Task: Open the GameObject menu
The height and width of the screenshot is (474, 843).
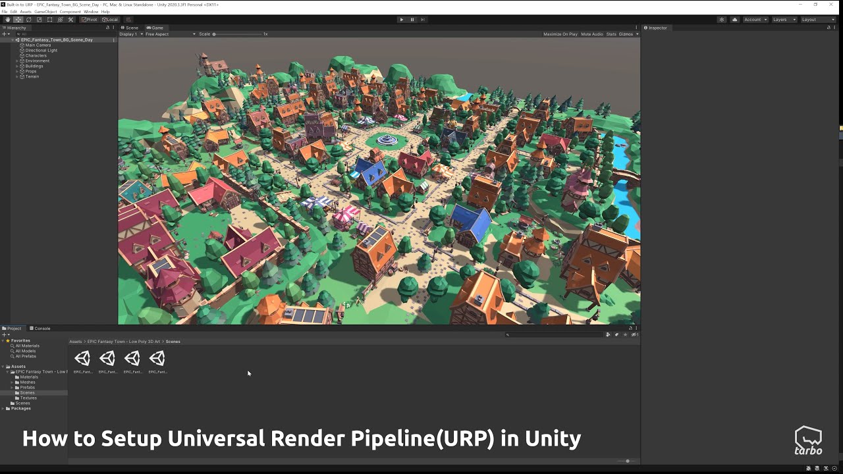Action: [45, 12]
